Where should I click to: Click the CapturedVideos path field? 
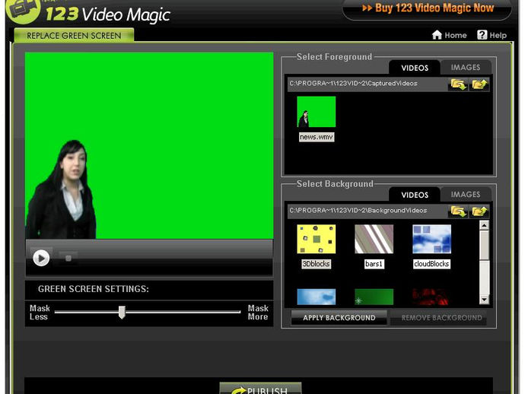pyautogui.click(x=367, y=84)
